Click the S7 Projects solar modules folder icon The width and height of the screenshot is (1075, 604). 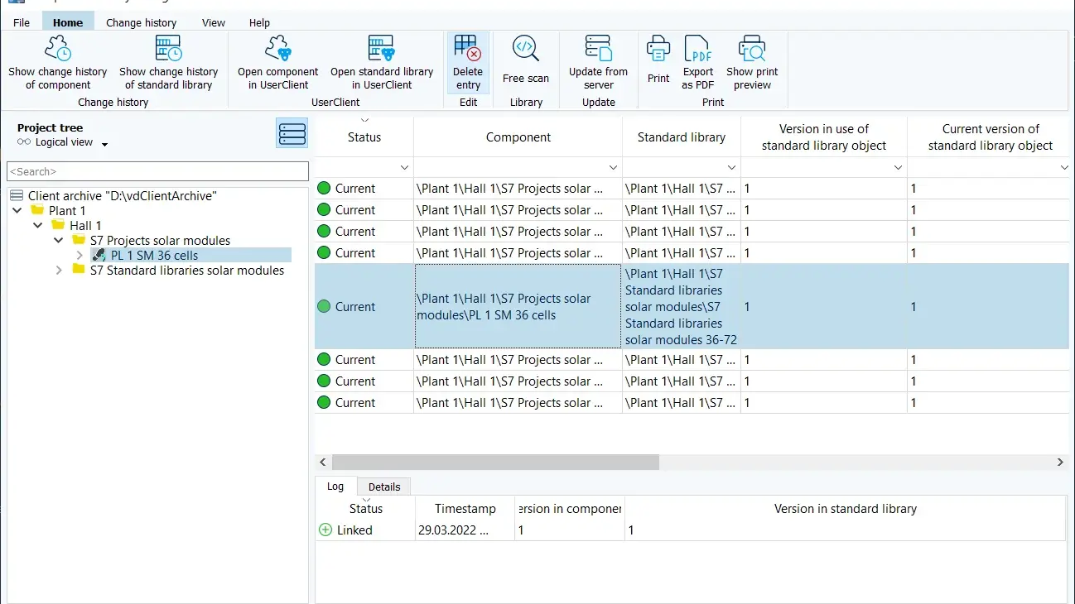(x=79, y=241)
